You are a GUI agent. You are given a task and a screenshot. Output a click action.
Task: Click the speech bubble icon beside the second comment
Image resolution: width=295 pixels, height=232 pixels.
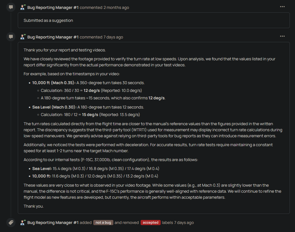click(11, 37)
